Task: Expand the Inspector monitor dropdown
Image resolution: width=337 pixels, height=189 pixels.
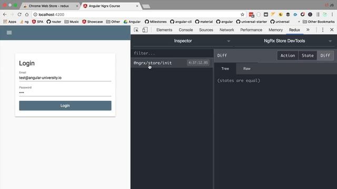Action: (183, 41)
